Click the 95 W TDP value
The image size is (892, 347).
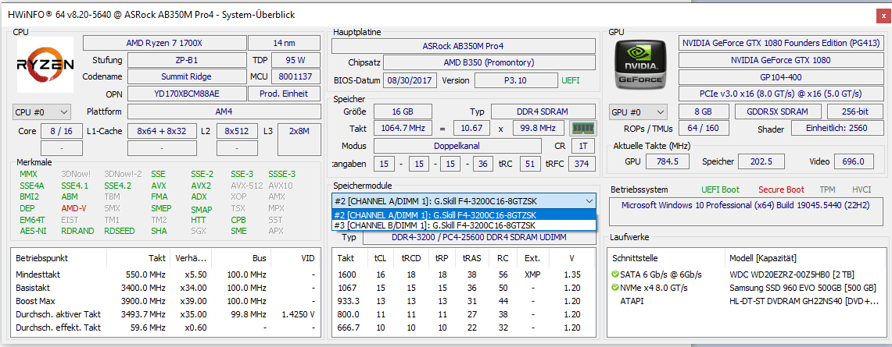pos(296,60)
